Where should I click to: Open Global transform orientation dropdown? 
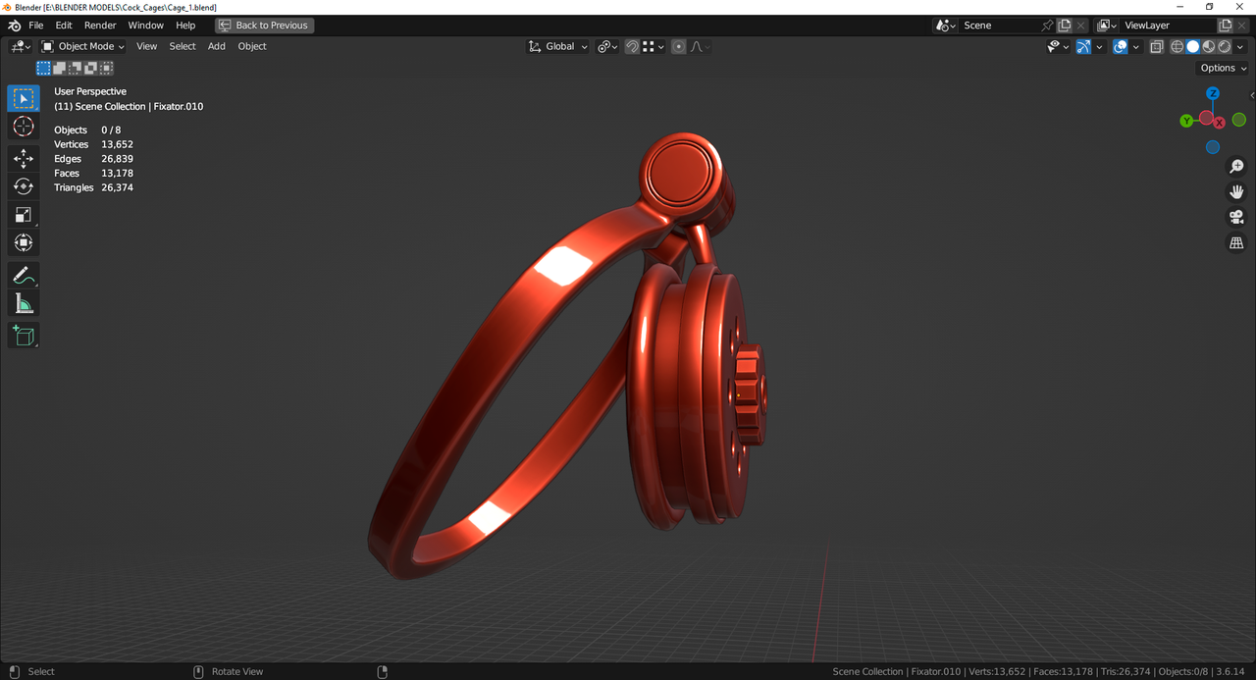[557, 46]
